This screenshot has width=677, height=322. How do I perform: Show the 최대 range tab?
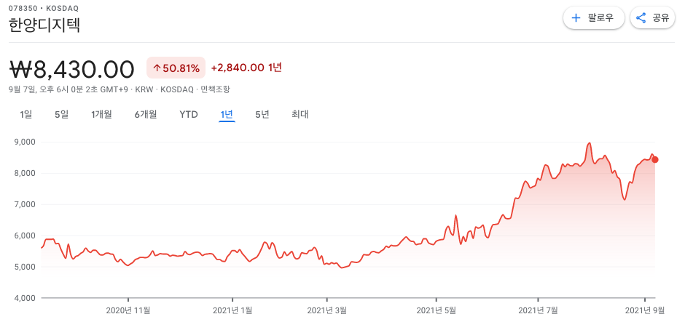[300, 115]
